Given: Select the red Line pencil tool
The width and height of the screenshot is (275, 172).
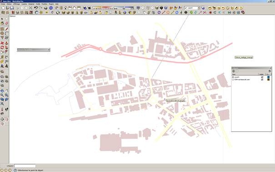Looking at the screenshot, I should tap(6, 29).
